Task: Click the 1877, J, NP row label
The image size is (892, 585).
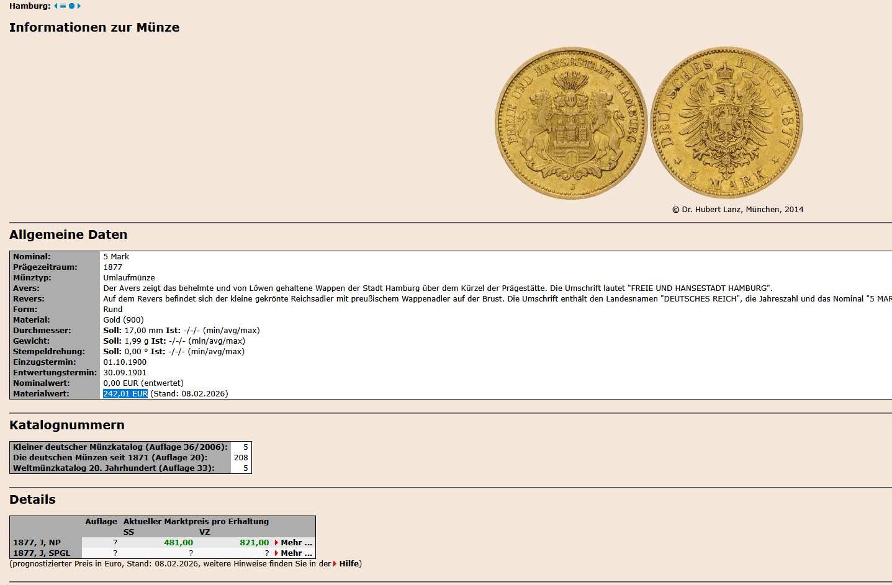Action: (x=37, y=543)
